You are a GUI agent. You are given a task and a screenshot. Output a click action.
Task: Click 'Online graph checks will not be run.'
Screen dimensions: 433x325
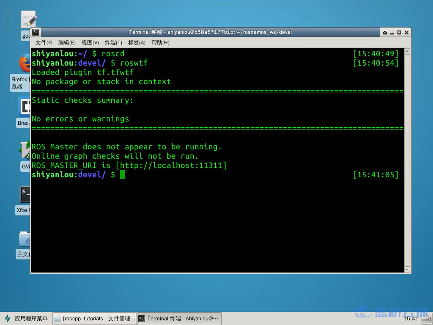[115, 156]
